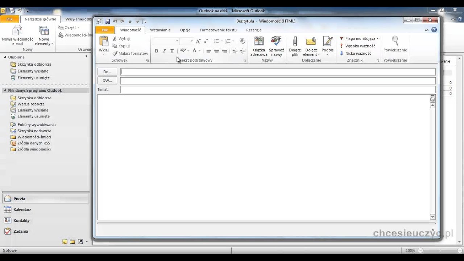Image resolution: width=464 pixels, height=261 pixels.
Task: Toggle Bold formatting
Action: [x=156, y=51]
